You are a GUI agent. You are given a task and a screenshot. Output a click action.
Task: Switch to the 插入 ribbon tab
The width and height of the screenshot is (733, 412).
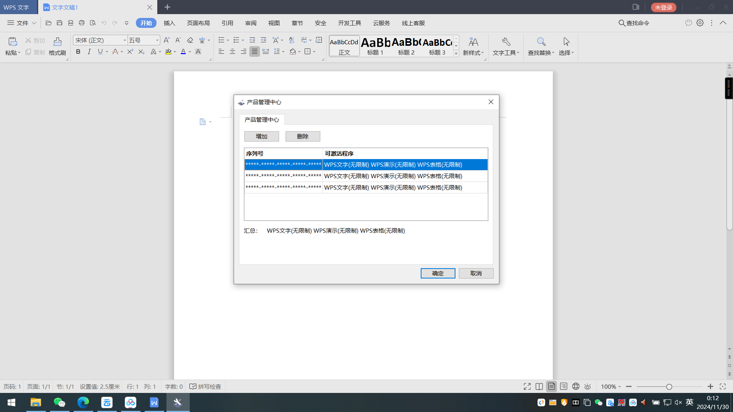pyautogui.click(x=169, y=23)
